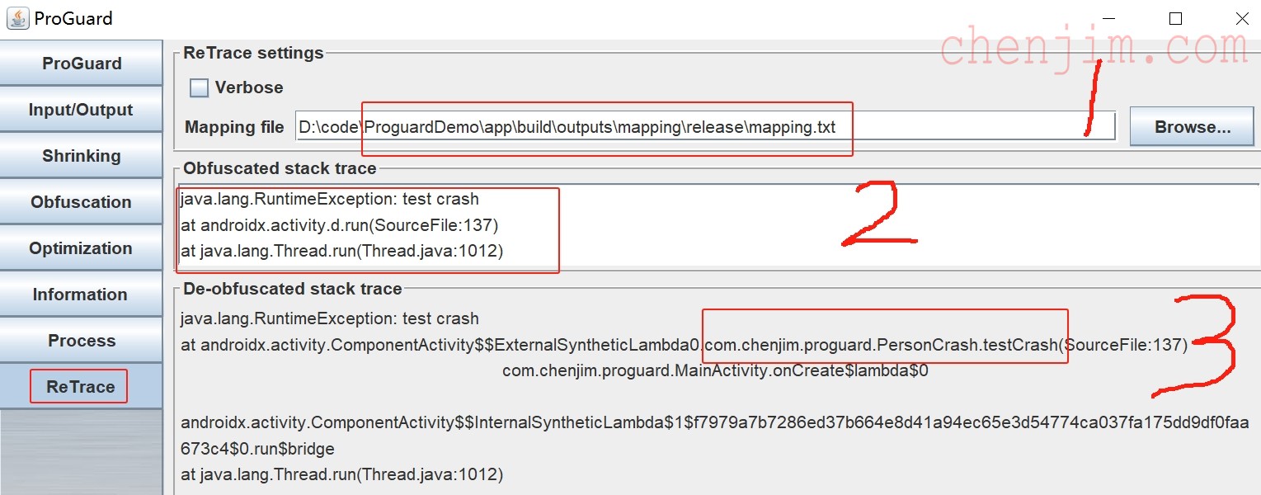Image resolution: width=1261 pixels, height=495 pixels.
Task: Focus the Mapping file path field
Action: click(x=705, y=127)
